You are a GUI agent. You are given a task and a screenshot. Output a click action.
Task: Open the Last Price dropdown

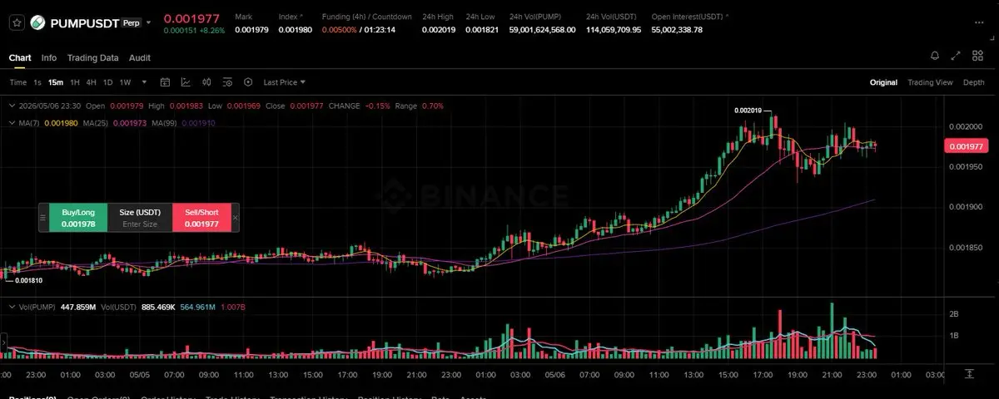285,82
